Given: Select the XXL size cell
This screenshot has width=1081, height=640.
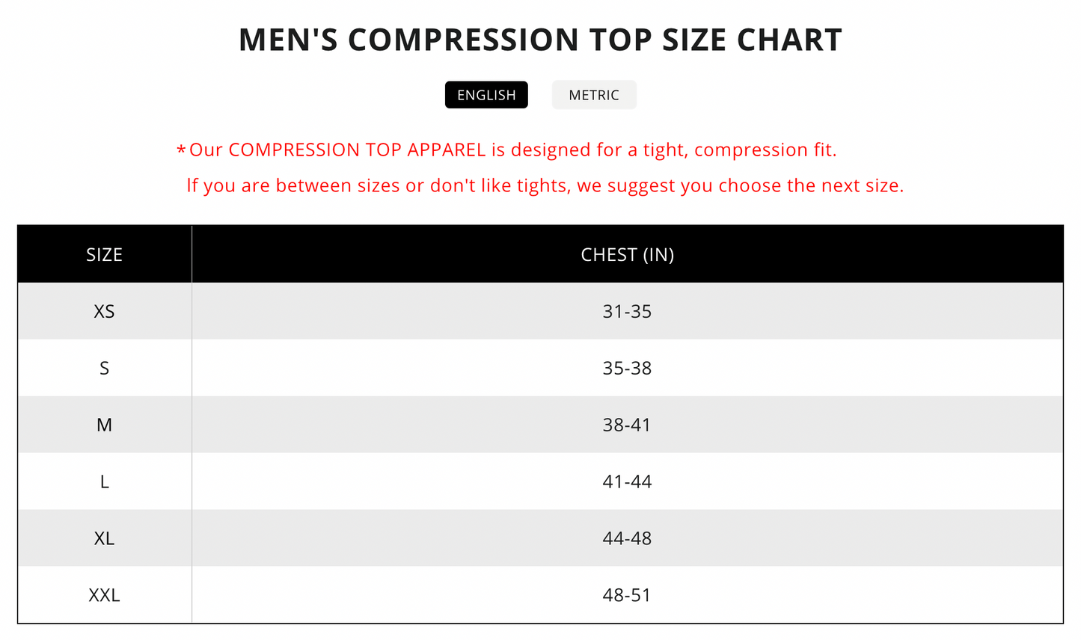Looking at the screenshot, I should pos(104,595).
